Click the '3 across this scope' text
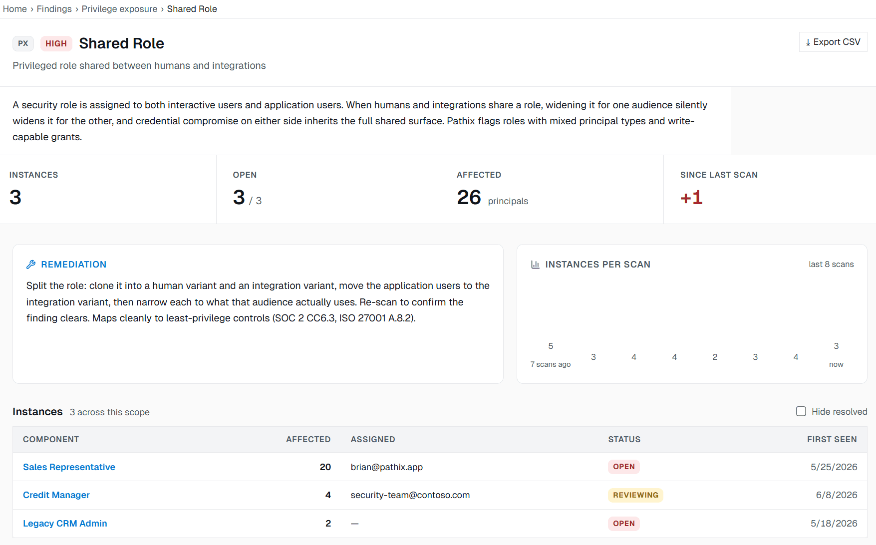The height and width of the screenshot is (545, 876). (x=110, y=412)
